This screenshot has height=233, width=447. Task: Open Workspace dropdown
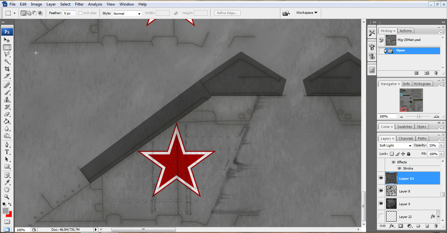307,13
